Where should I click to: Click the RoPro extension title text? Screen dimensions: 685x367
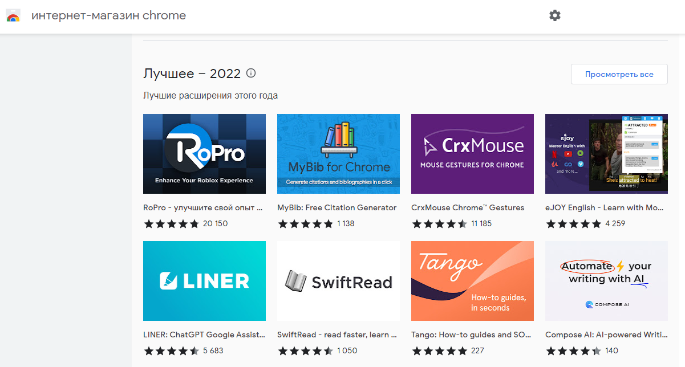click(202, 207)
